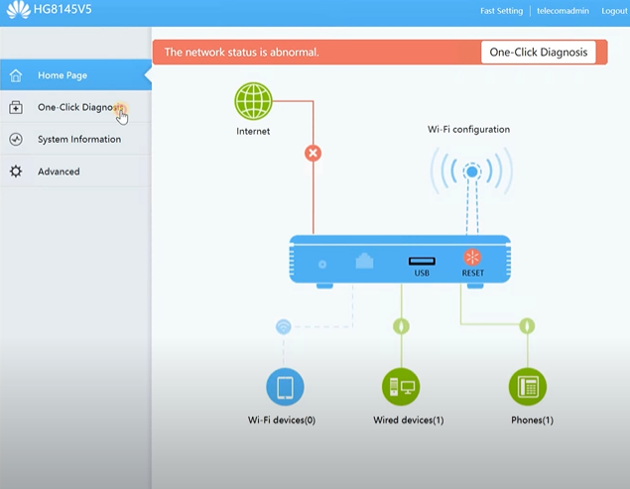Click the network status abnormal message
Viewport: 630px width, 489px height.
point(241,53)
